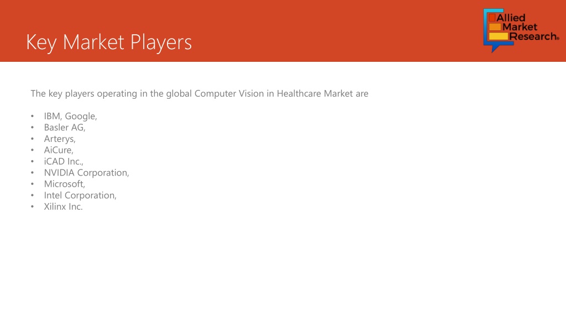Image resolution: width=566 pixels, height=318 pixels.
Task: Select the Key Market Players title
Action: click(109, 42)
